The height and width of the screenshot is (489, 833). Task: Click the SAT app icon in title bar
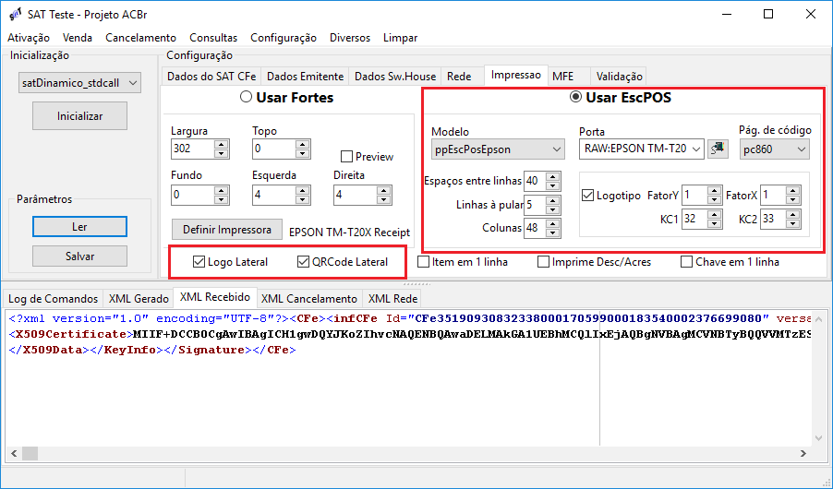click(x=16, y=15)
